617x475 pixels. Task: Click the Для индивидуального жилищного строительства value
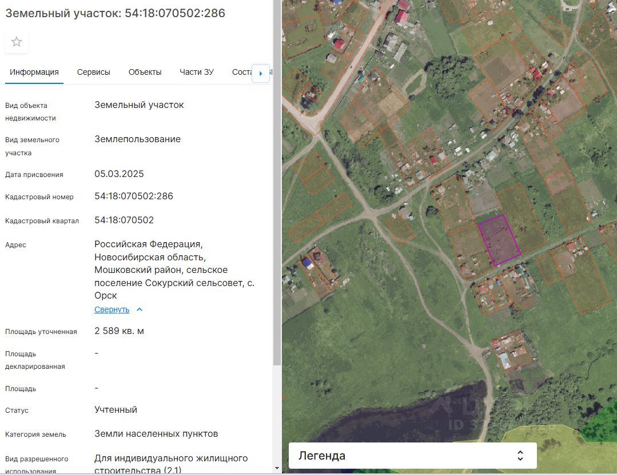(171, 464)
